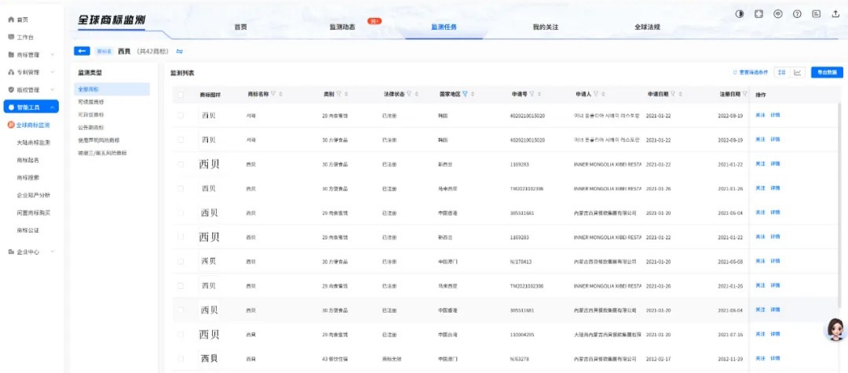
Task: Expand the 专利管理 sidebar section
Action: 30,72
